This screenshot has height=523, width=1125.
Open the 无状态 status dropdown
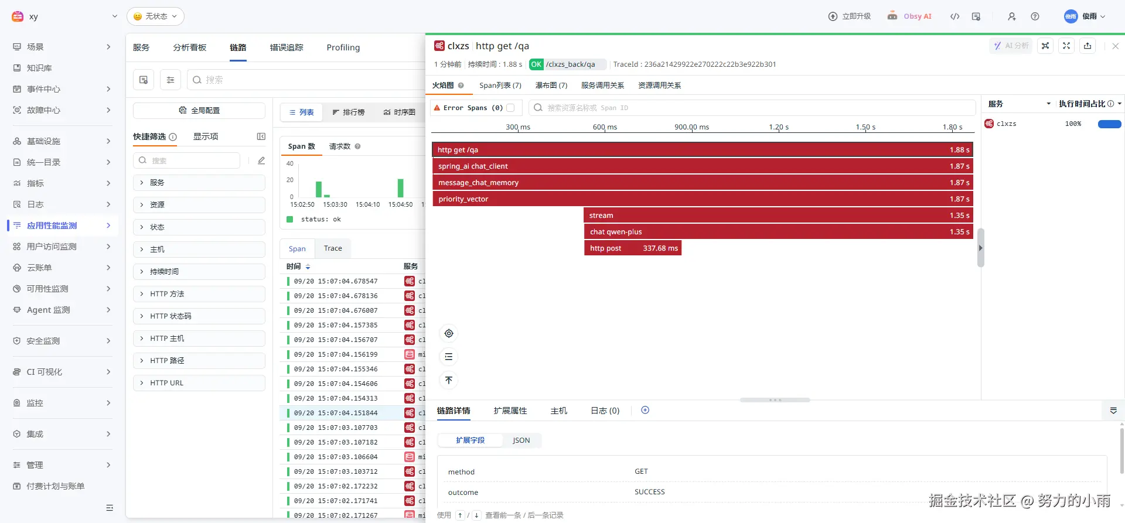(155, 16)
